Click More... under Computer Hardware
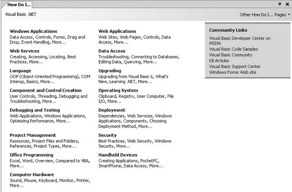The width and height of the screenshot is (292, 192). pos(17,185)
